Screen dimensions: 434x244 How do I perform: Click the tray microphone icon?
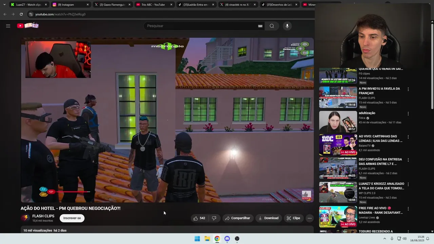pos(392,239)
